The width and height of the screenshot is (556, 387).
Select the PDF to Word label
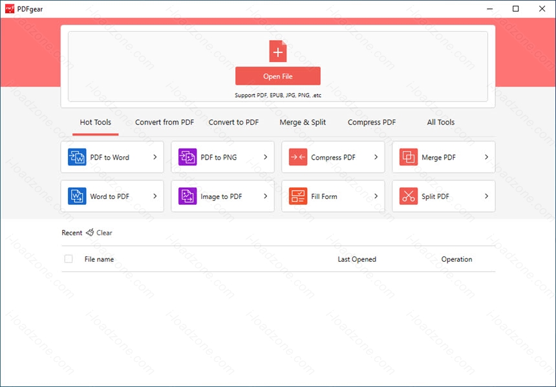109,158
